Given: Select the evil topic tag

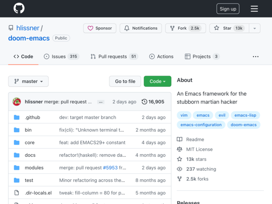Looking at the screenshot, I should (222, 115).
